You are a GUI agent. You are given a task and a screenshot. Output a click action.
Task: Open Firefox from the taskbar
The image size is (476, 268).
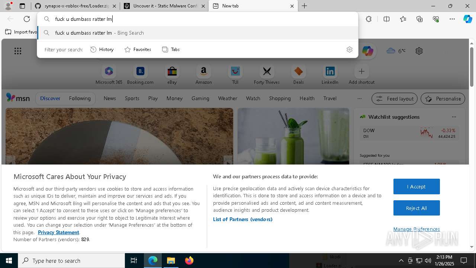(189, 261)
